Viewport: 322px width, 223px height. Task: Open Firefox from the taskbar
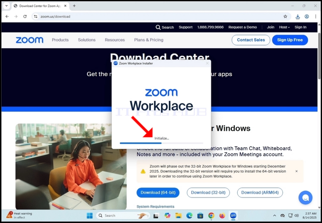pyautogui.click(x=222, y=215)
